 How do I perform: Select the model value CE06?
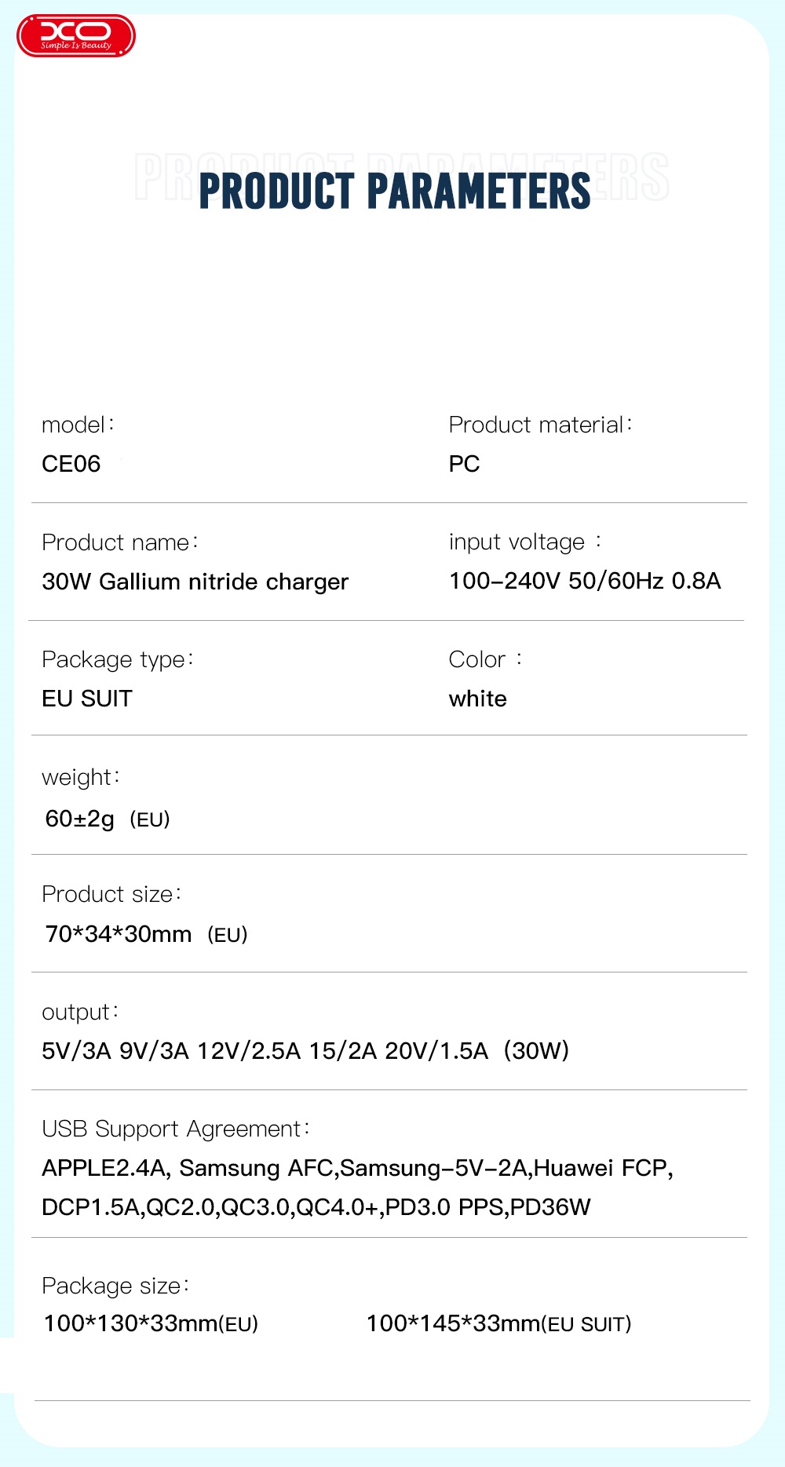tap(71, 464)
